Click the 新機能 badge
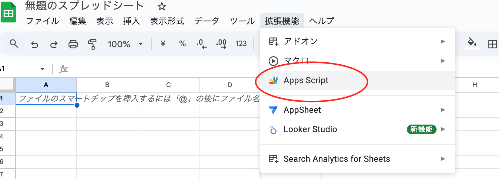The image size is (499, 179). pos(421,129)
